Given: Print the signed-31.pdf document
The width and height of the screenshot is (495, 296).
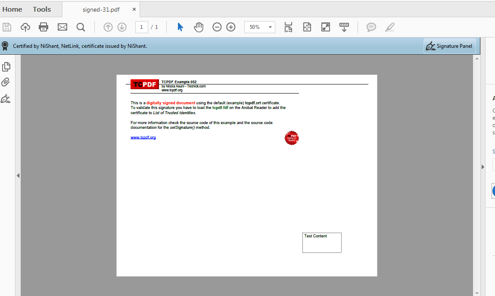Looking at the screenshot, I should pyautogui.click(x=43, y=27).
